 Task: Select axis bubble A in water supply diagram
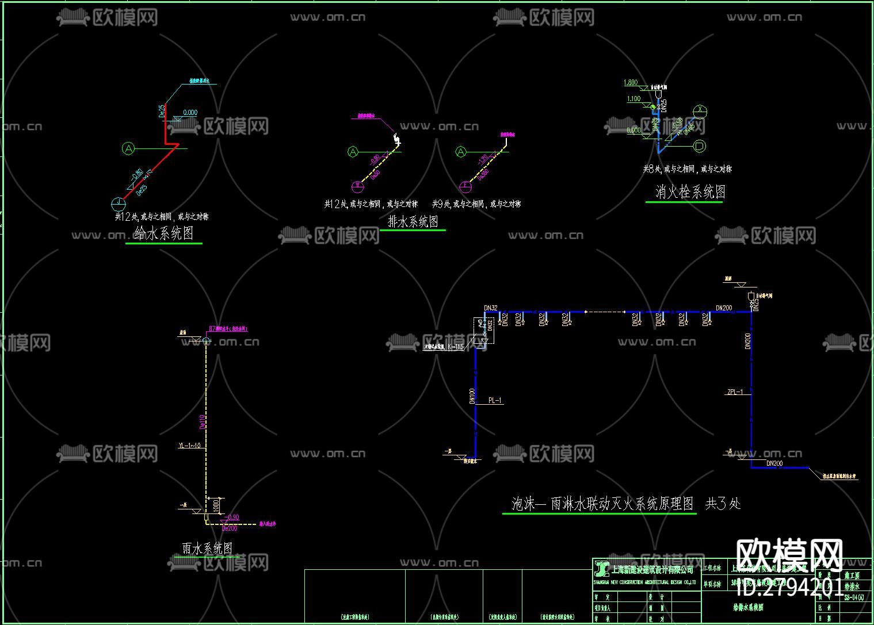point(128,149)
